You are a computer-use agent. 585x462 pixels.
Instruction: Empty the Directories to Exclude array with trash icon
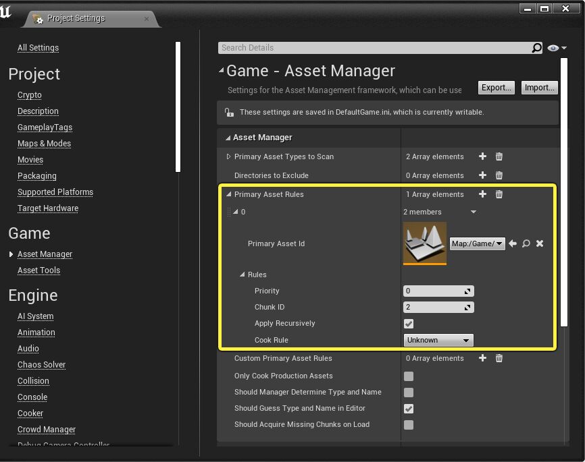coord(499,175)
